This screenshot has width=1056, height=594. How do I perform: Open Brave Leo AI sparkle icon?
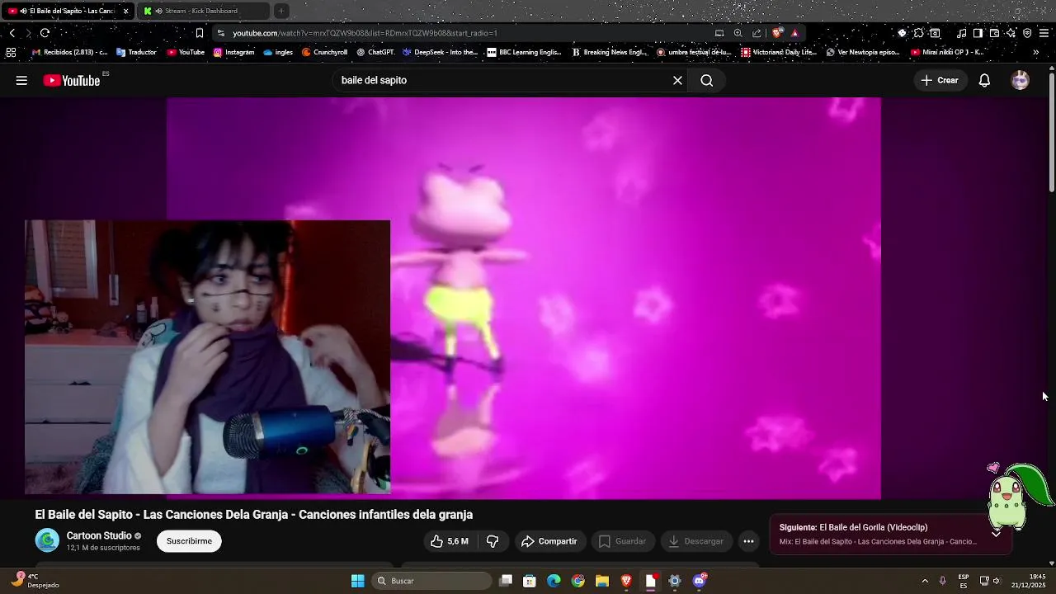click(1011, 33)
